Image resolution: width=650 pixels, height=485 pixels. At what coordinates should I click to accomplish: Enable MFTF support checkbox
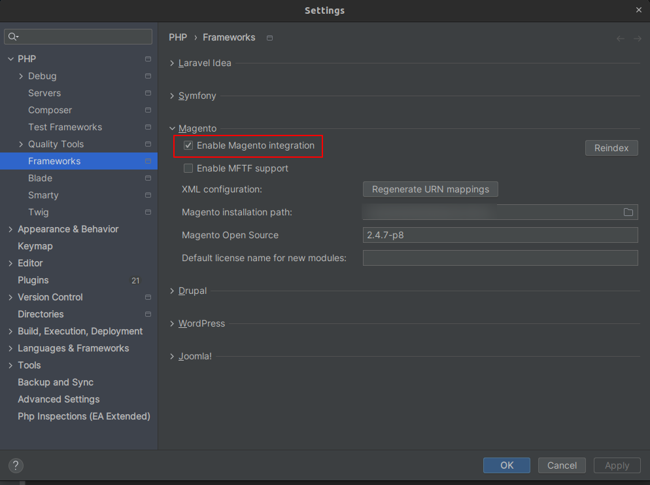pyautogui.click(x=188, y=168)
